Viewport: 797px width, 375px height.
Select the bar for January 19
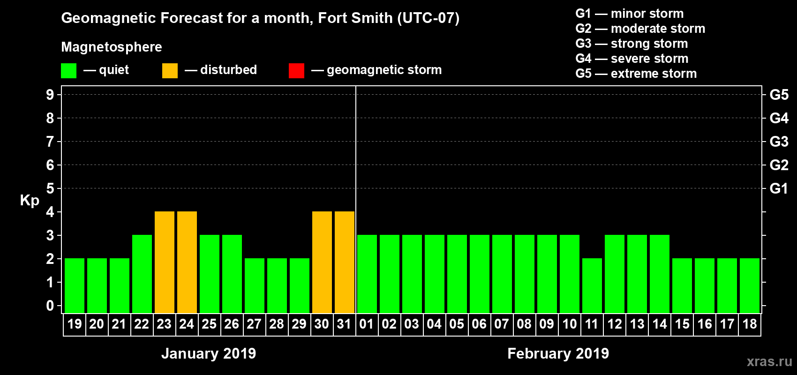[75, 285]
